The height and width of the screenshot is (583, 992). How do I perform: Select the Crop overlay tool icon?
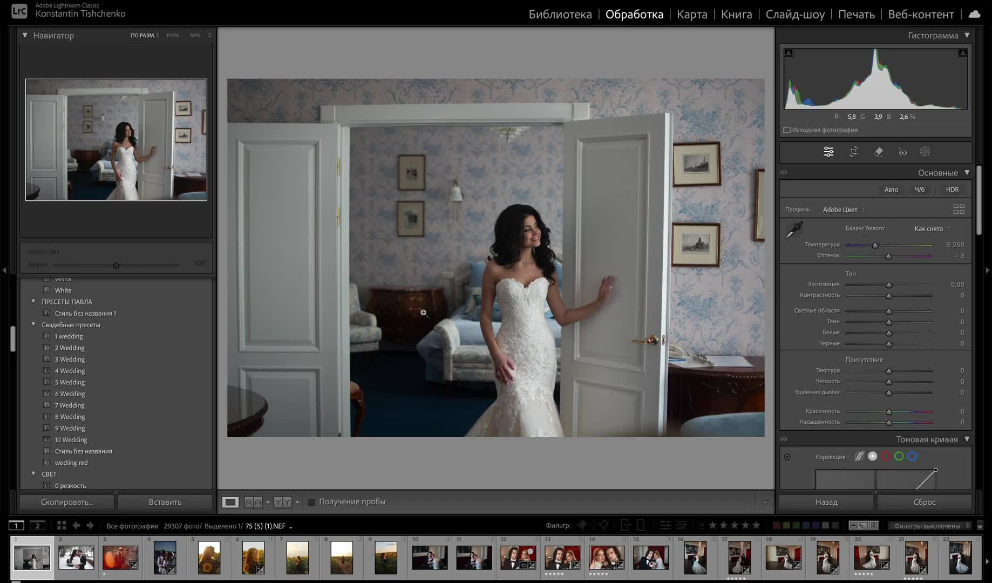pos(853,152)
